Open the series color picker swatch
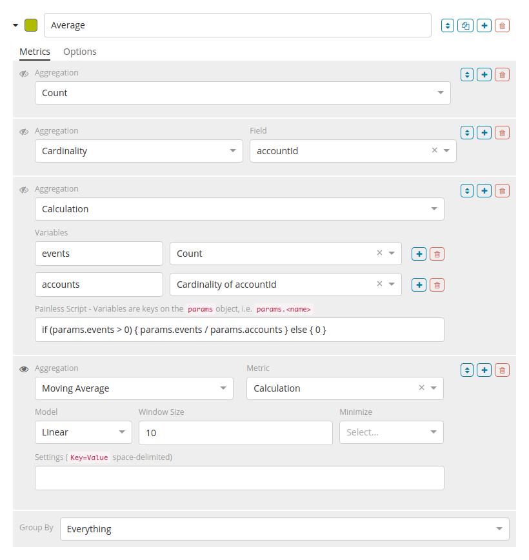This screenshot has height=560, width=529. [x=31, y=25]
